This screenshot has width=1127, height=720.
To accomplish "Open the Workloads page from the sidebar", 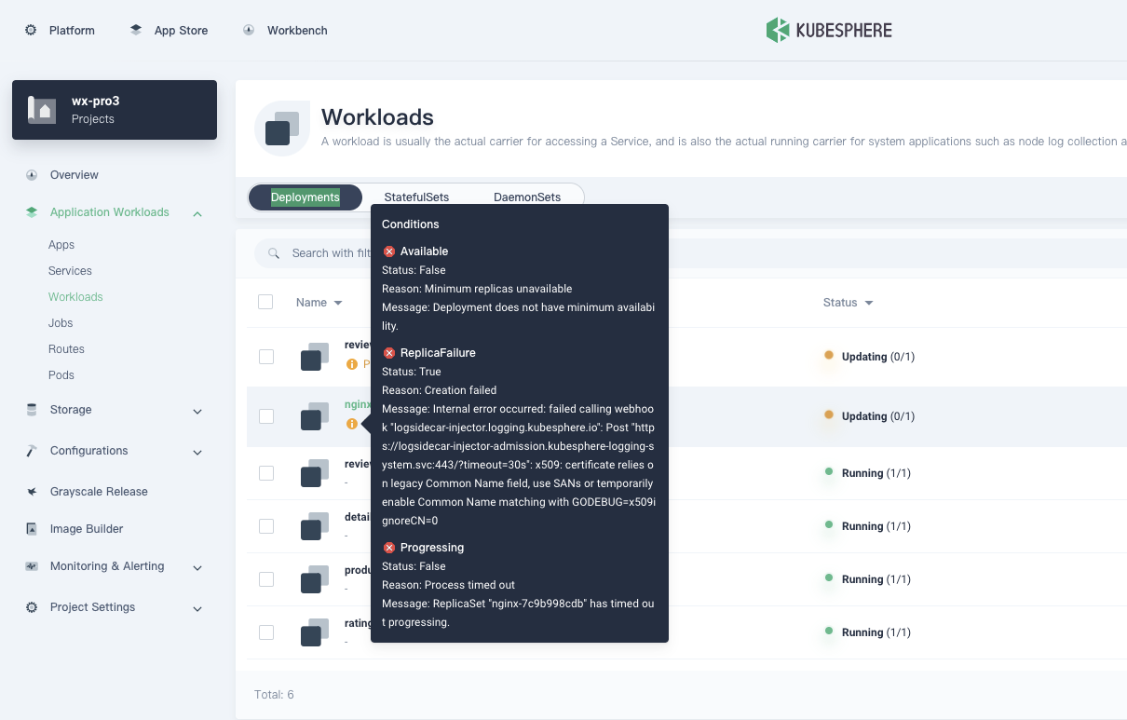I will 75,296.
